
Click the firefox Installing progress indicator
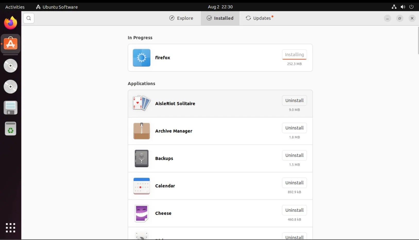tap(294, 55)
